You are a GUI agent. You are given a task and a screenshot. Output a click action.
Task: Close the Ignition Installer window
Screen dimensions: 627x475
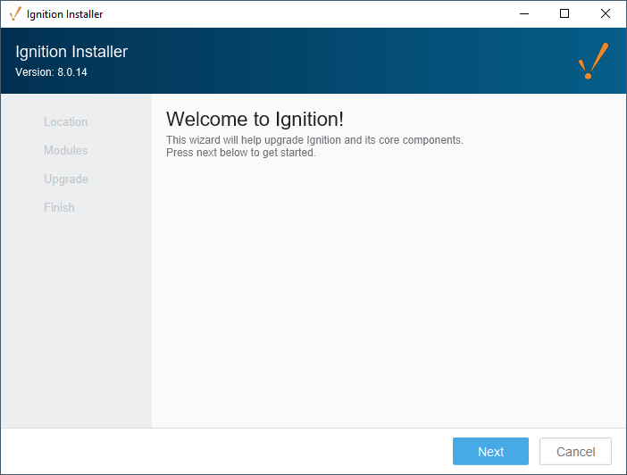point(606,14)
